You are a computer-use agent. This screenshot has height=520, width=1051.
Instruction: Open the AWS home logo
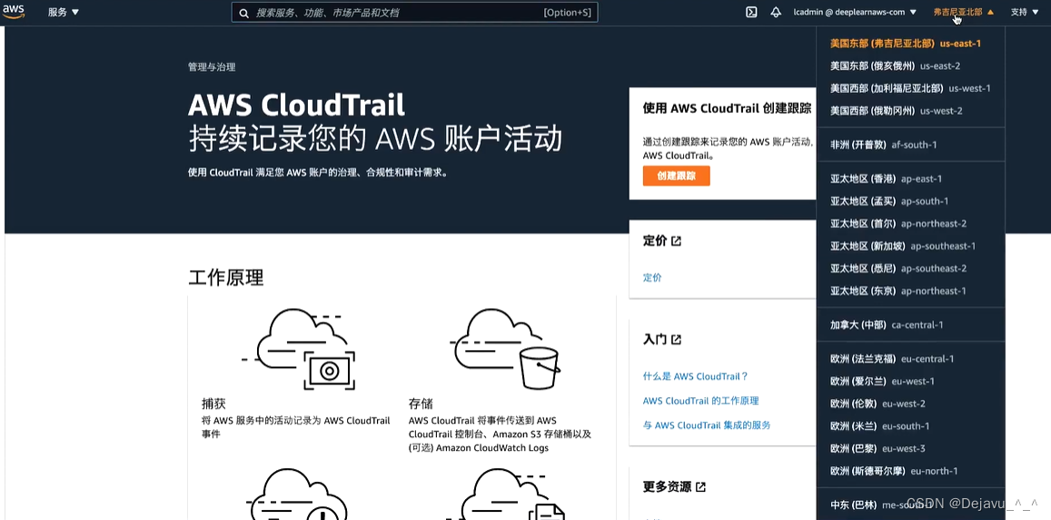click(x=14, y=12)
